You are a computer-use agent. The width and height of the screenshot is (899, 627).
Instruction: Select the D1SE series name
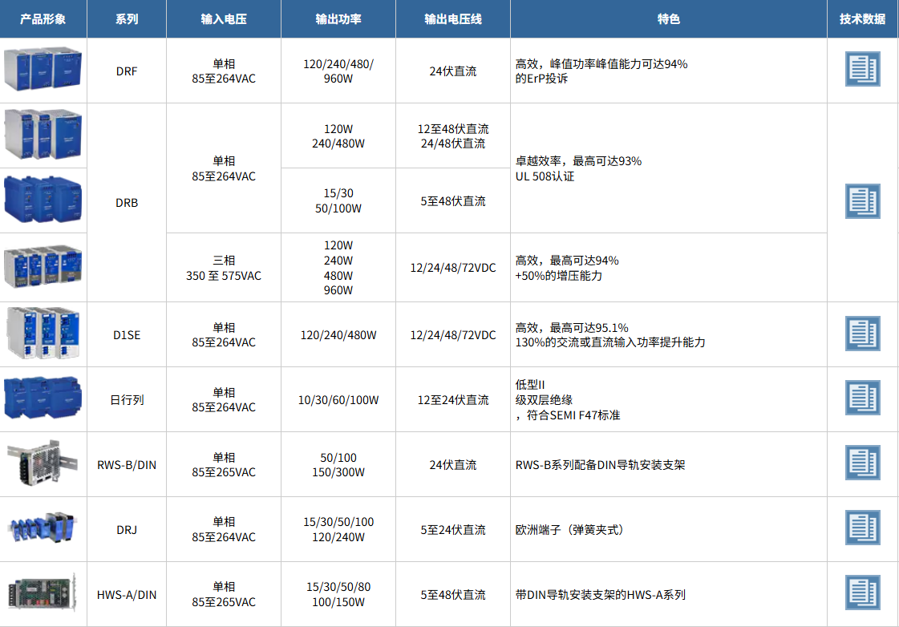coord(127,334)
